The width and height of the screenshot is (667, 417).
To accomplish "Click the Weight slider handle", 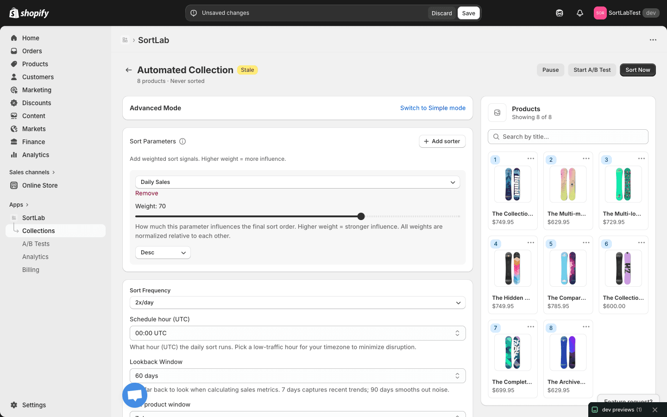I will click(361, 216).
